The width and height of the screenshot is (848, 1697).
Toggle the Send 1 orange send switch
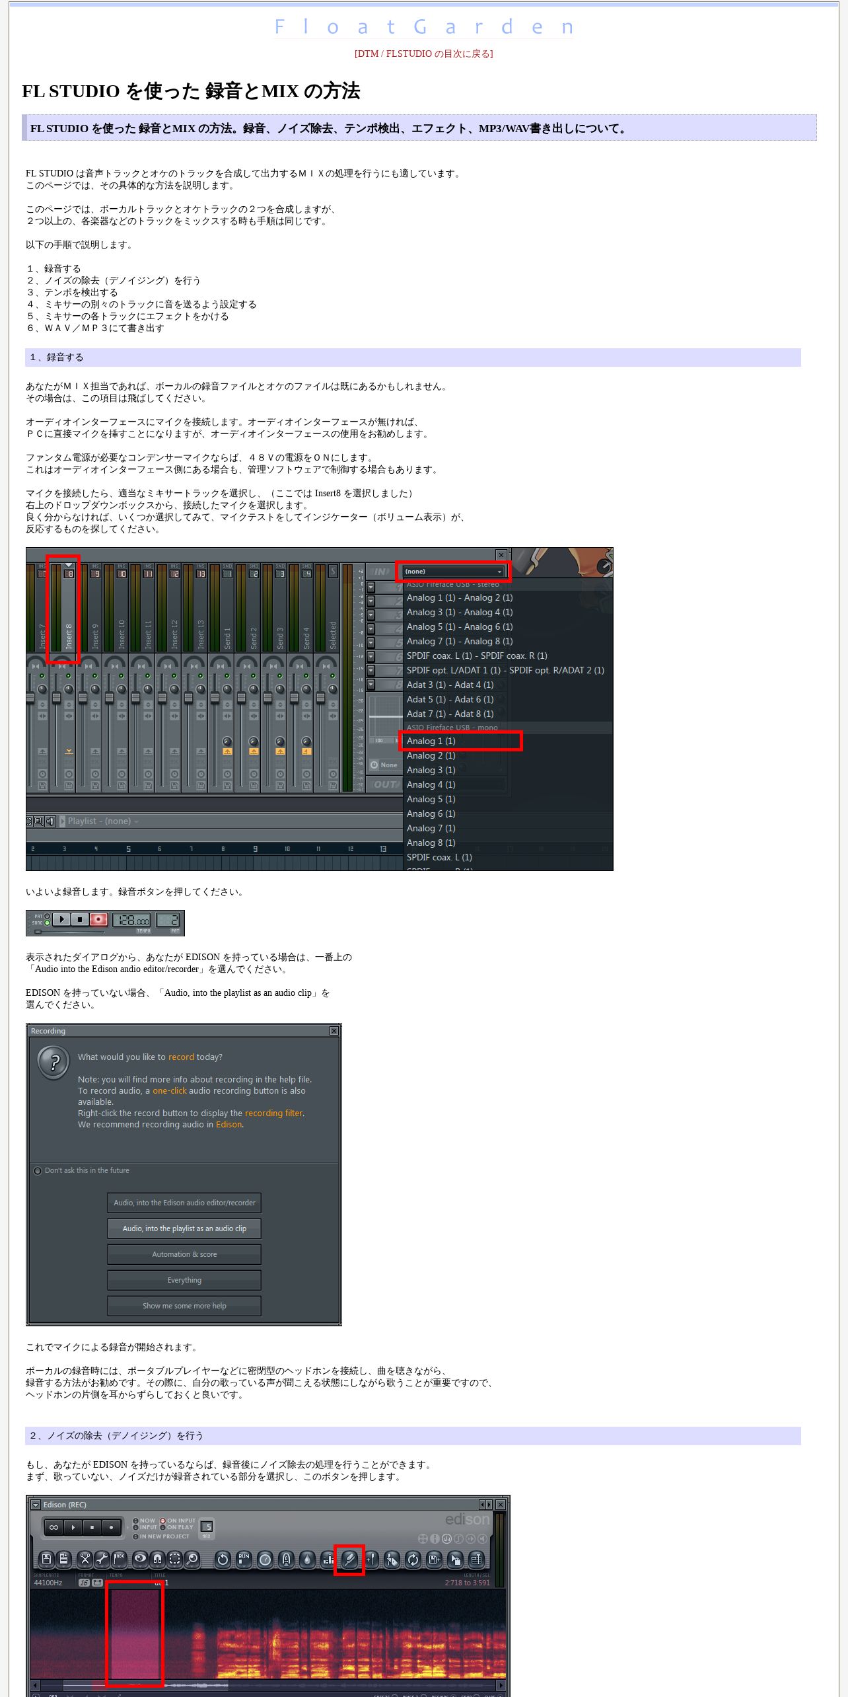coord(227,751)
